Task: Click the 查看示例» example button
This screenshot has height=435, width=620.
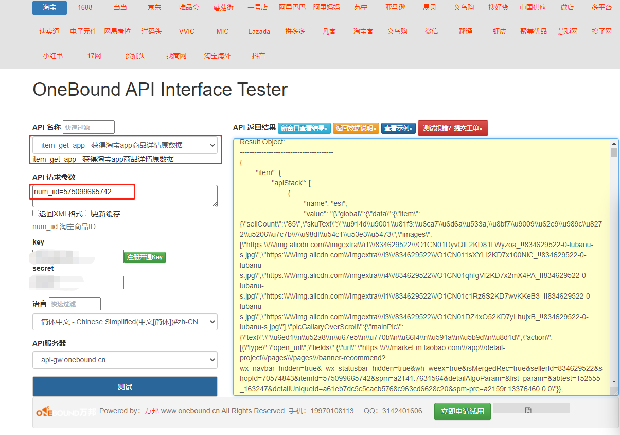Action: point(398,128)
